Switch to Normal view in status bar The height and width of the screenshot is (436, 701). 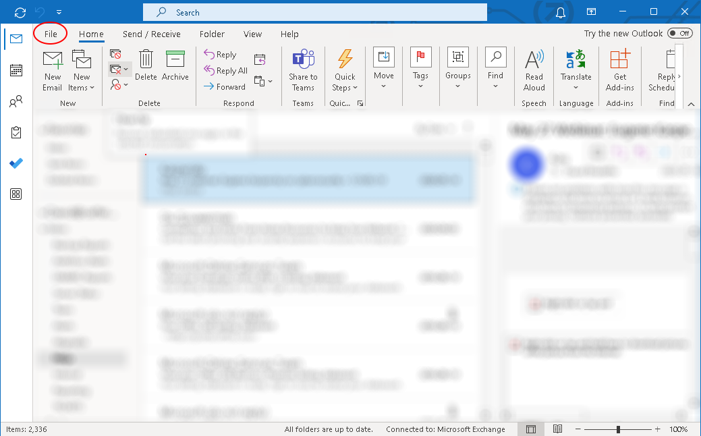[531, 429]
